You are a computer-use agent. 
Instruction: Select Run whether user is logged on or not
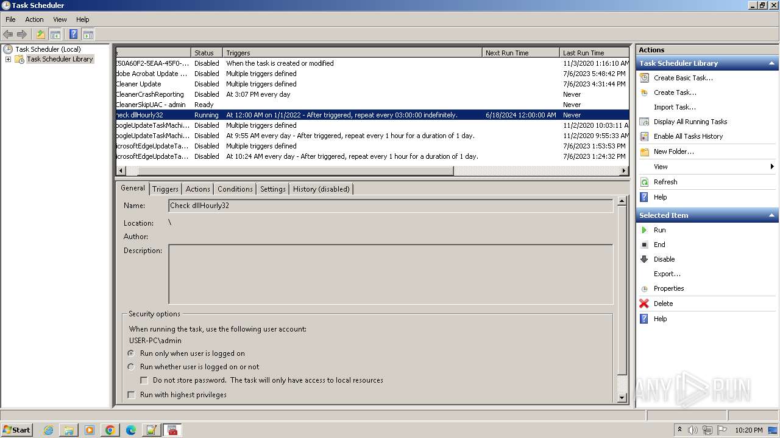click(131, 367)
